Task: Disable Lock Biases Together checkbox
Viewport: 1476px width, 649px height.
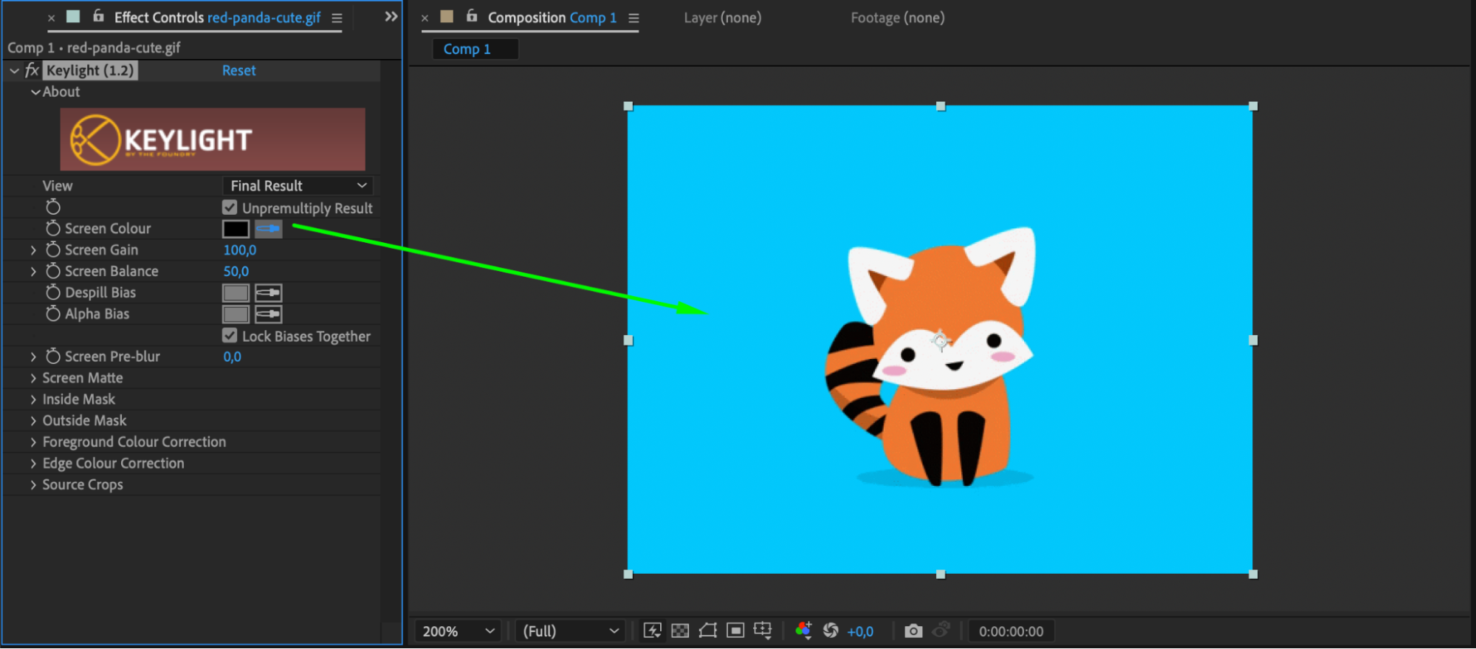Action: 230,335
